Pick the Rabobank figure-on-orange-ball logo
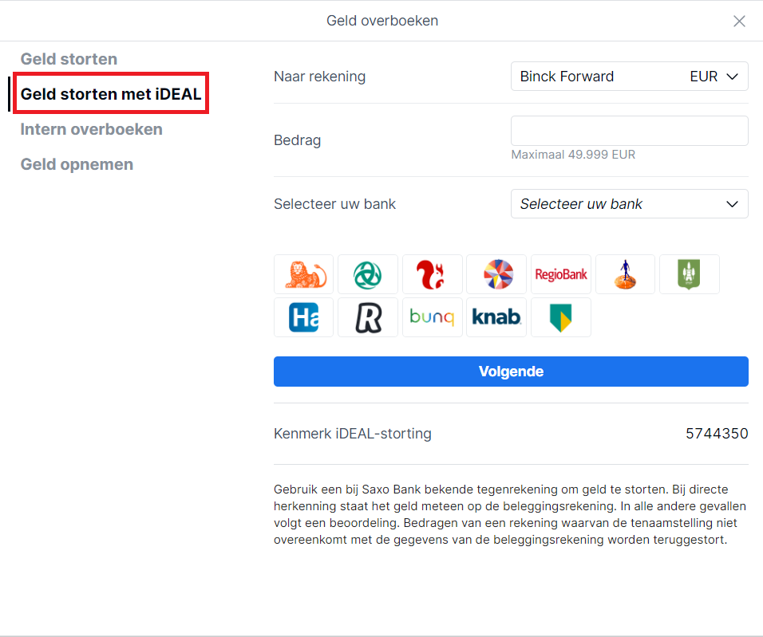 tap(625, 274)
